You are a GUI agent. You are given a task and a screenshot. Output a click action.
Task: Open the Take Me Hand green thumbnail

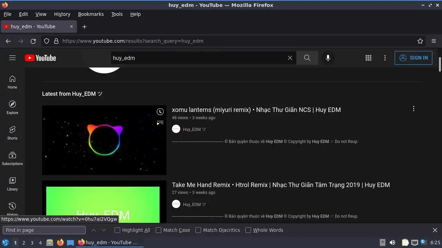pos(104,202)
